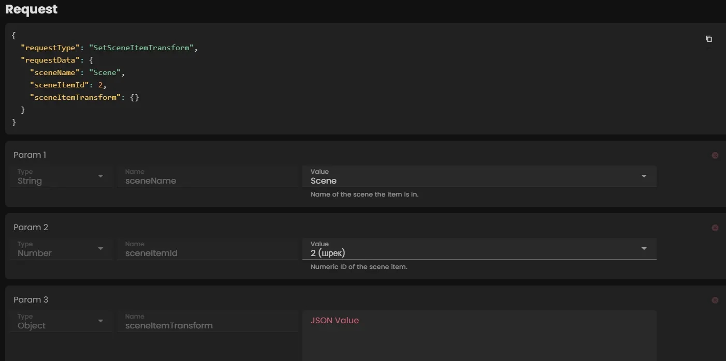The width and height of the screenshot is (726, 361).
Task: Open the Object type dropdown in Param 3
Action: pyautogui.click(x=61, y=321)
